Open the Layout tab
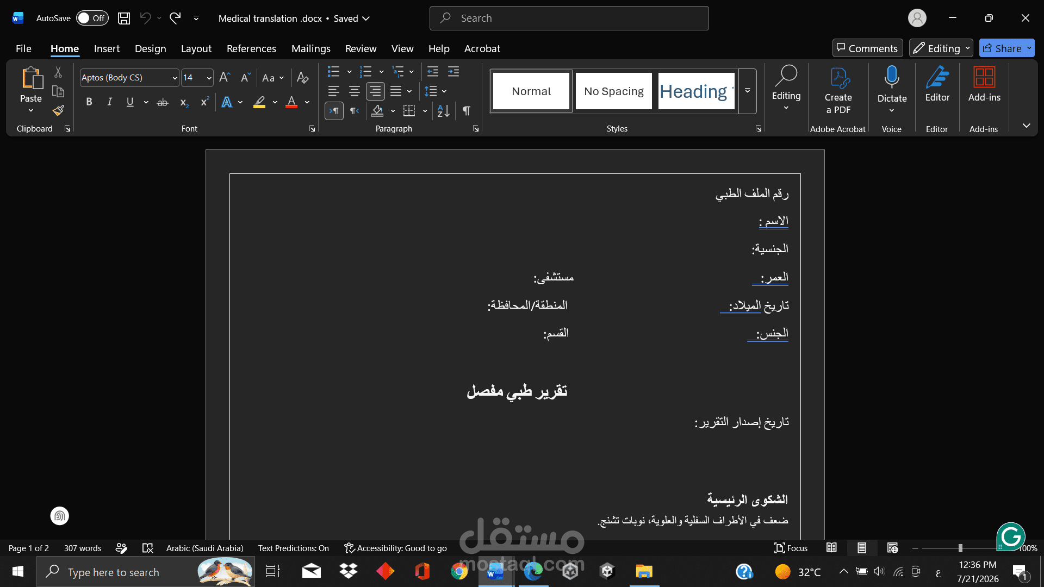Image resolution: width=1044 pixels, height=587 pixels. pos(196,48)
